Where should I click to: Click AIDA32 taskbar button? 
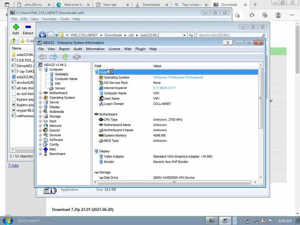pyautogui.click(x=225, y=221)
